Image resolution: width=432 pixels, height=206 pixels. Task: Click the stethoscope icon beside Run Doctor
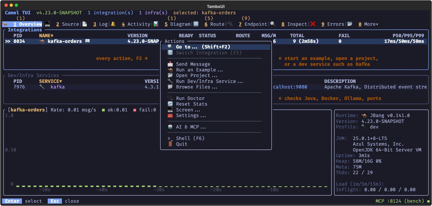pos(170,98)
